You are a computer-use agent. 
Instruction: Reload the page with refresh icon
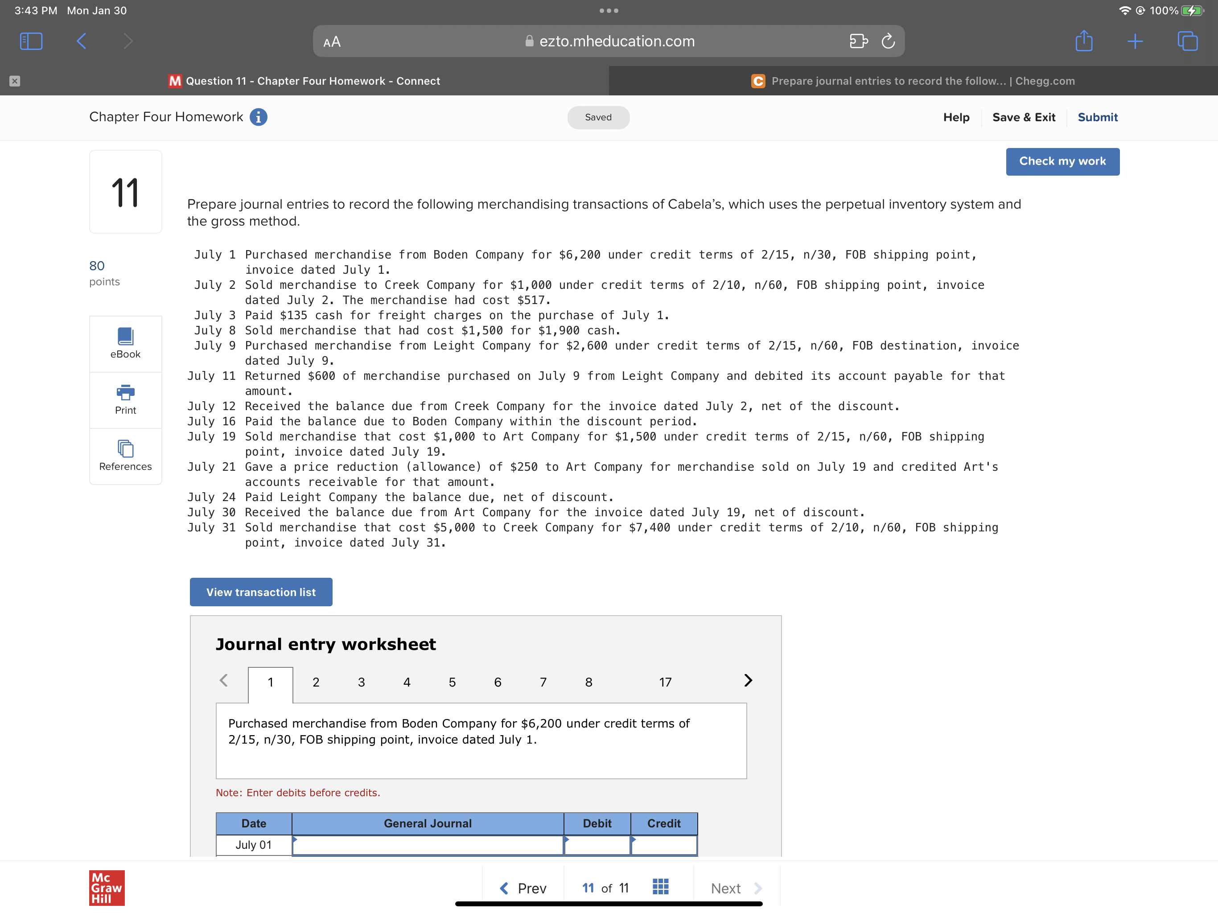pyautogui.click(x=888, y=41)
